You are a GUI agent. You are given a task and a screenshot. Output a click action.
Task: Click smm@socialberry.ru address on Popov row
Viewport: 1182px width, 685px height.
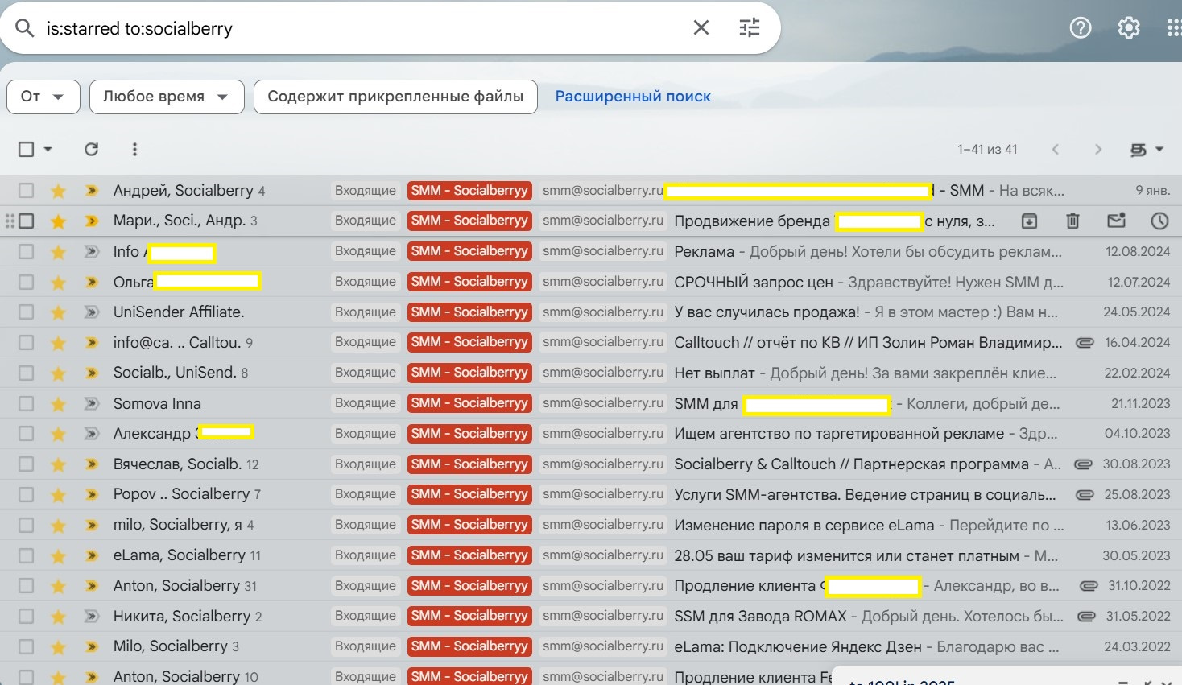[602, 494]
